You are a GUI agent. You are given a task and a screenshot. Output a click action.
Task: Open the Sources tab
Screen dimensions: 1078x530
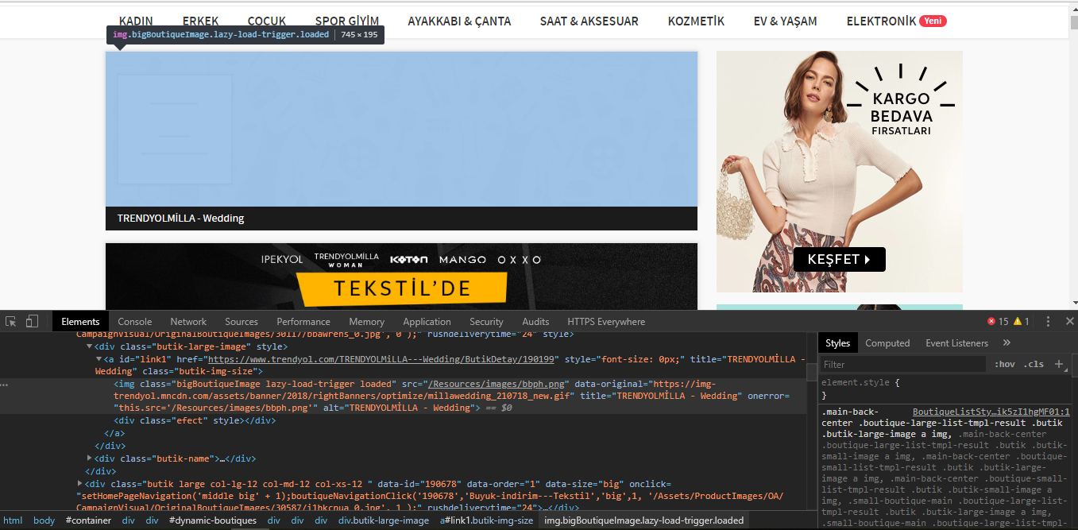coord(241,321)
